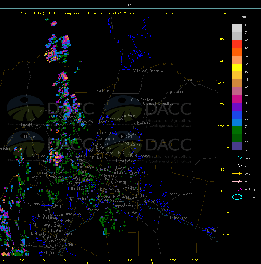261x264 pixels.
Task: Click the S_Francisco map label
Action: pos(112,119)
